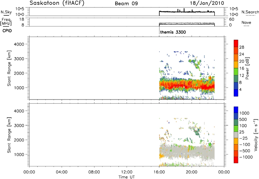Click the red high-power backscatter band in the power panel
The height and width of the screenshot is (179, 259).
(187, 85)
